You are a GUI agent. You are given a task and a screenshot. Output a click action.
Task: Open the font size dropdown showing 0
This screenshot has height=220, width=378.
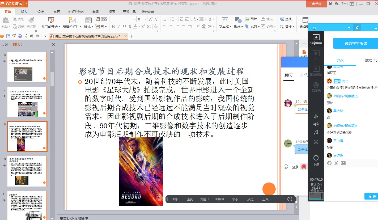146,19
